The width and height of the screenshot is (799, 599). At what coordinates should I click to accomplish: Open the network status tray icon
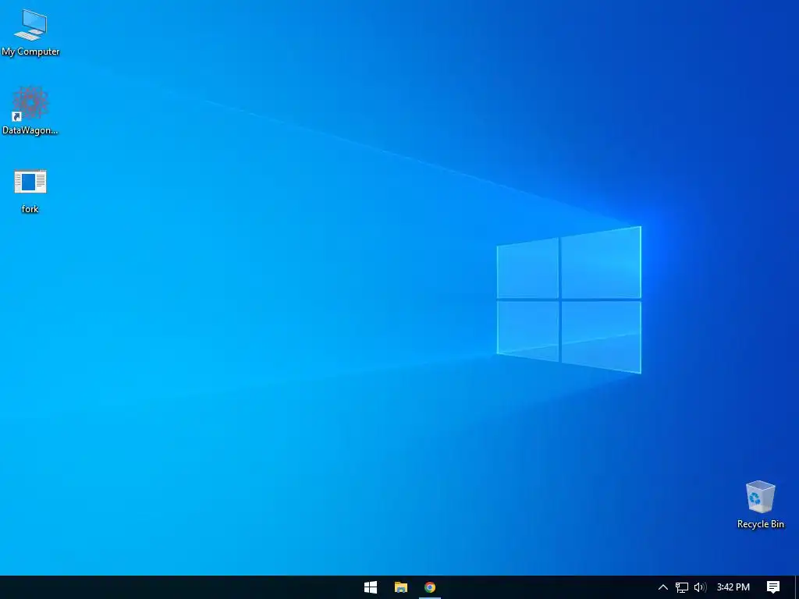(x=682, y=587)
